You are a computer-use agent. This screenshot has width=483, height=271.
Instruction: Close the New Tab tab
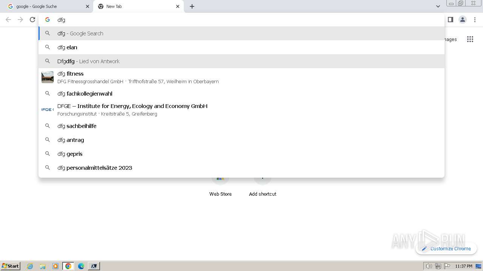pyautogui.click(x=178, y=6)
